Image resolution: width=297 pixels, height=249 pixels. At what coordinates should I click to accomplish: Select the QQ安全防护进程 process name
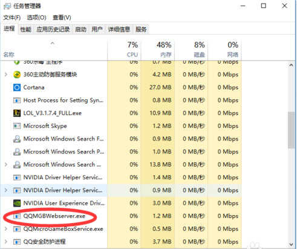(44, 242)
